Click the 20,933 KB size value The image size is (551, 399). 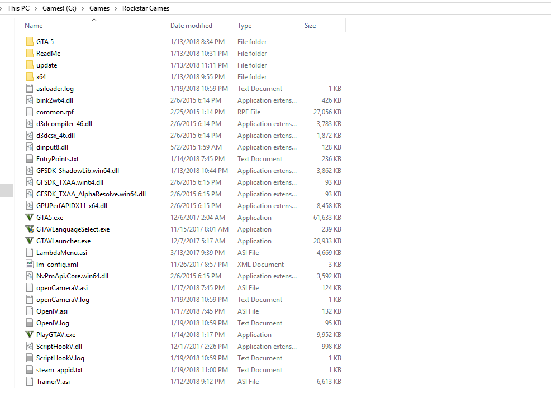pos(327,241)
